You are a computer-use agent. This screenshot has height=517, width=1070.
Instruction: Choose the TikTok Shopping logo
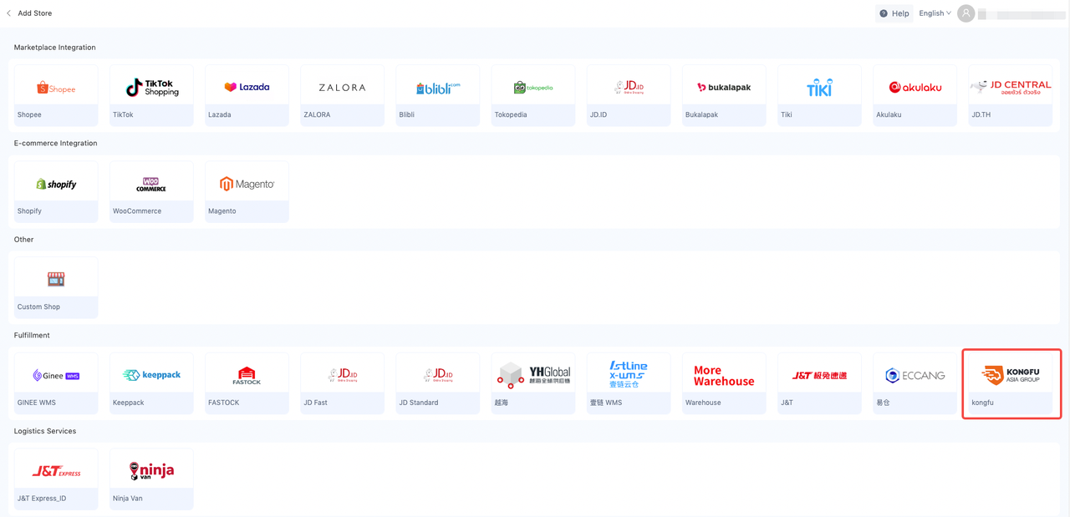151,87
